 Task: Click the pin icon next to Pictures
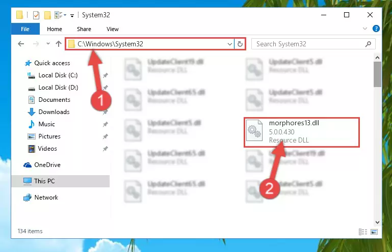tap(106, 136)
